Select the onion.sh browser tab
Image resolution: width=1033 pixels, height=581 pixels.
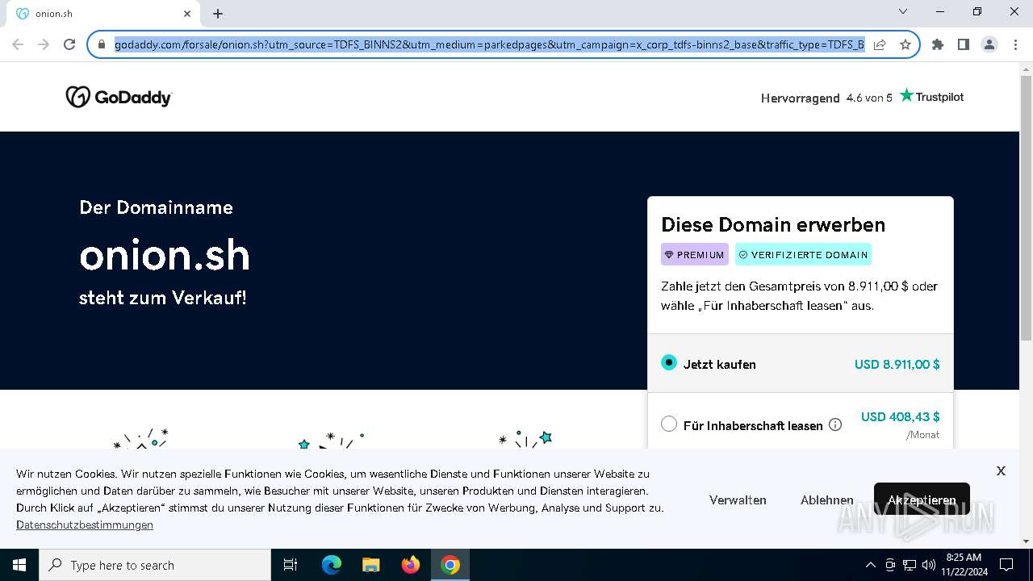103,14
